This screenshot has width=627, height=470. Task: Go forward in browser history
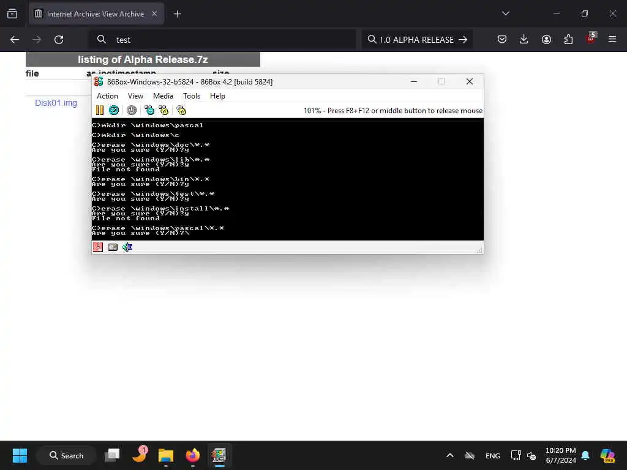point(37,40)
